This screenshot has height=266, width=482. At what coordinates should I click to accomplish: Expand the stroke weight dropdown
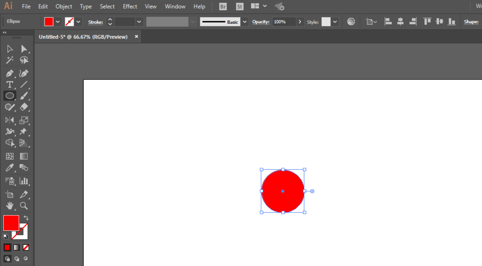(139, 22)
